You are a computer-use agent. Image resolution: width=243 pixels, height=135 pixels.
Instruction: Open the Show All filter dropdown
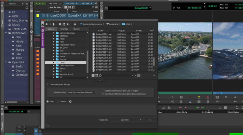coord(16,4)
